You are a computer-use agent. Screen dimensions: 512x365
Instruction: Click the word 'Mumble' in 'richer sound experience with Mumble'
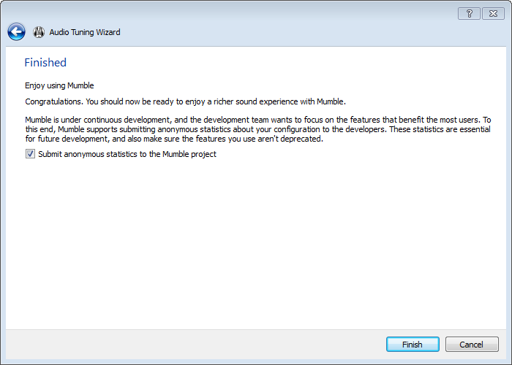[330, 101]
